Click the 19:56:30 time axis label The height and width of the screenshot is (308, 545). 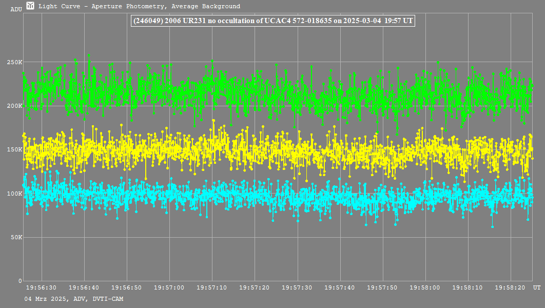coord(41,288)
